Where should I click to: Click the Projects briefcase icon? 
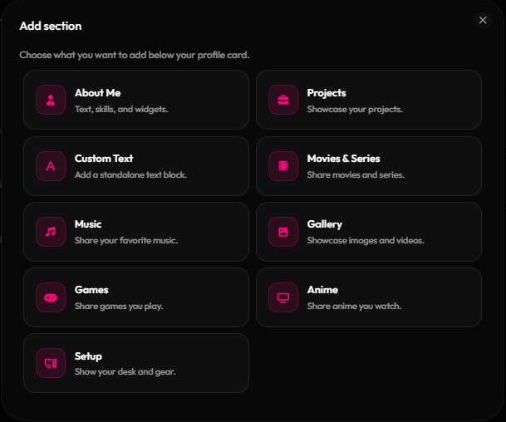click(x=283, y=100)
